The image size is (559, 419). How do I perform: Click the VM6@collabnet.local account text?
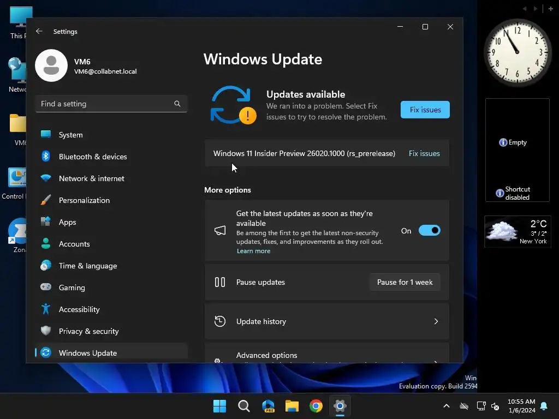click(x=105, y=71)
